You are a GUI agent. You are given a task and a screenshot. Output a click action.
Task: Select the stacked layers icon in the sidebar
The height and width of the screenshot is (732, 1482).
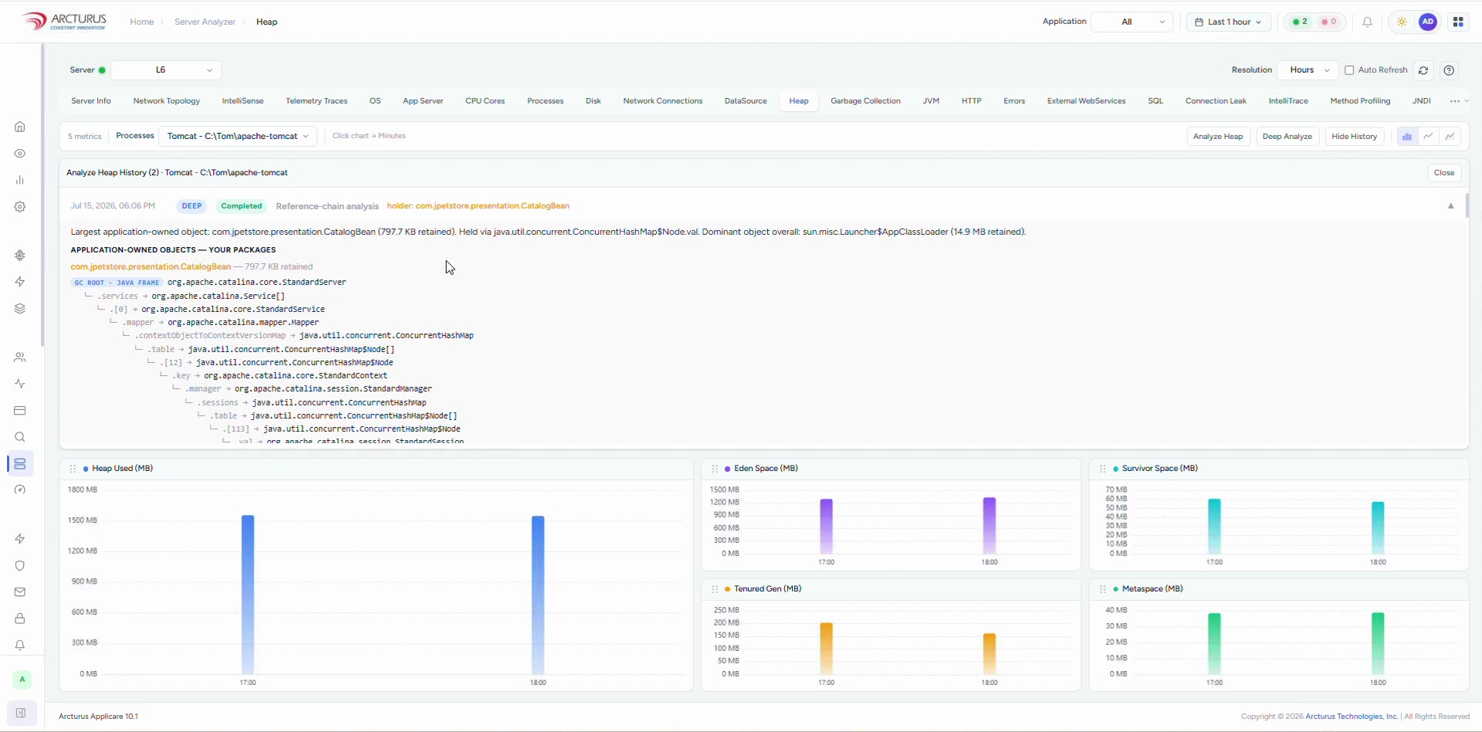[20, 308]
